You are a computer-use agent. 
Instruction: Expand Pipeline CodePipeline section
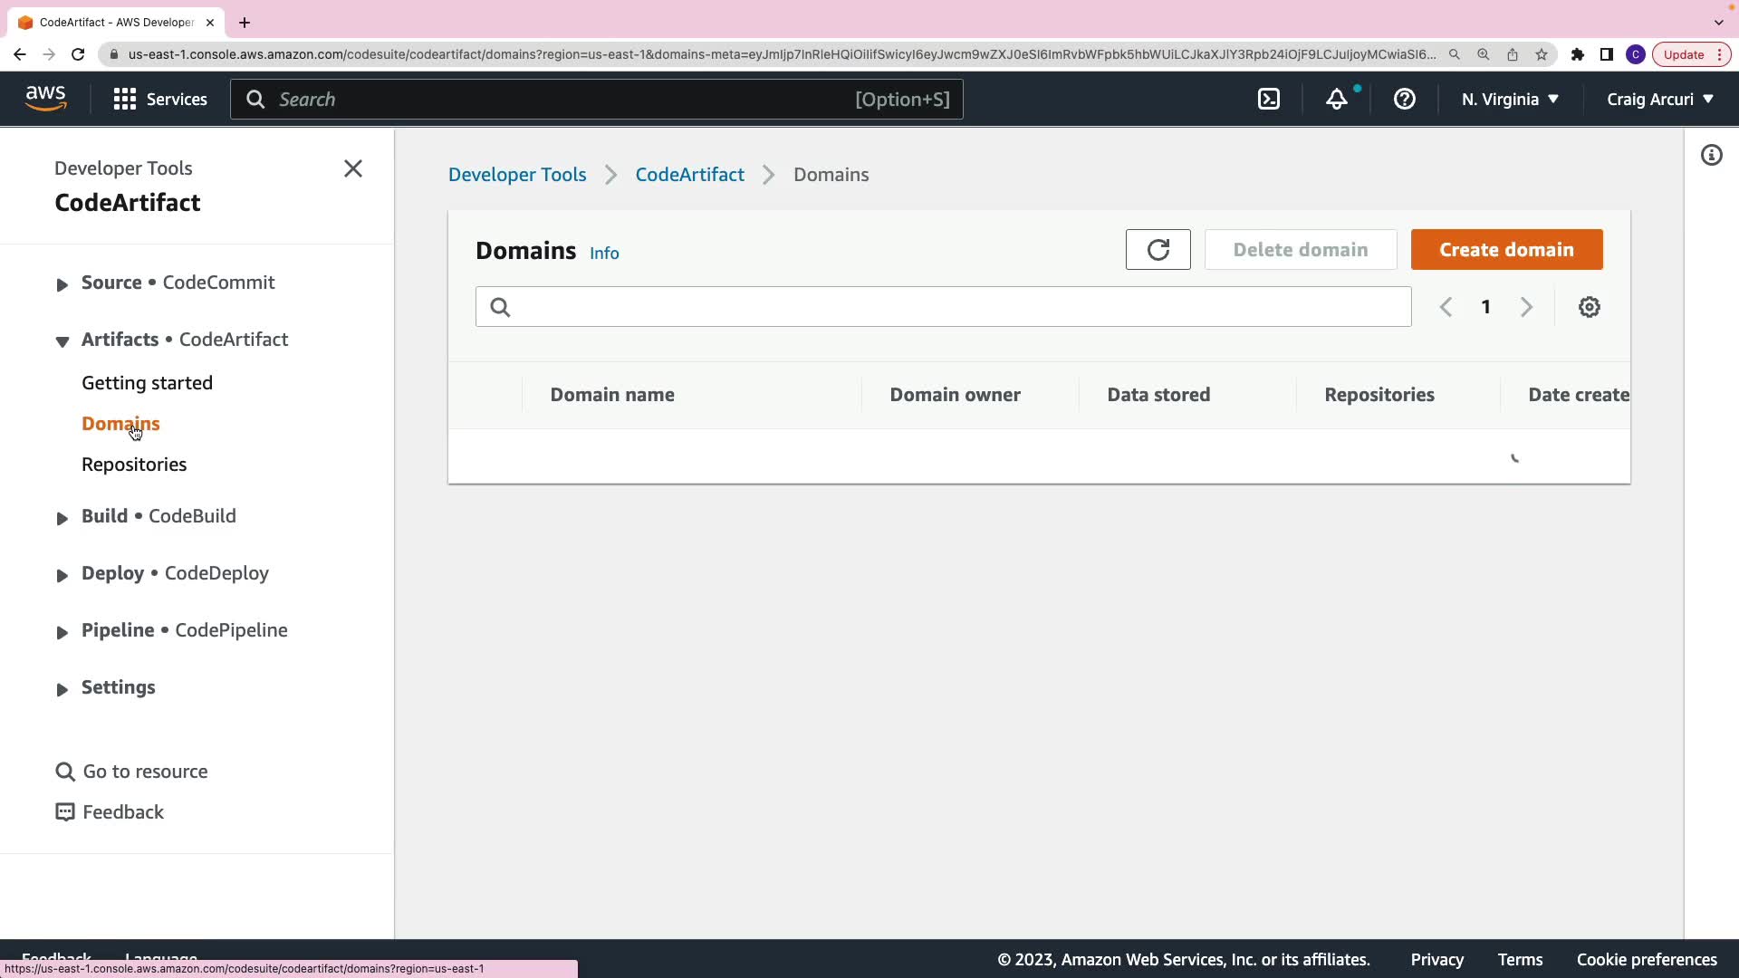(x=62, y=632)
